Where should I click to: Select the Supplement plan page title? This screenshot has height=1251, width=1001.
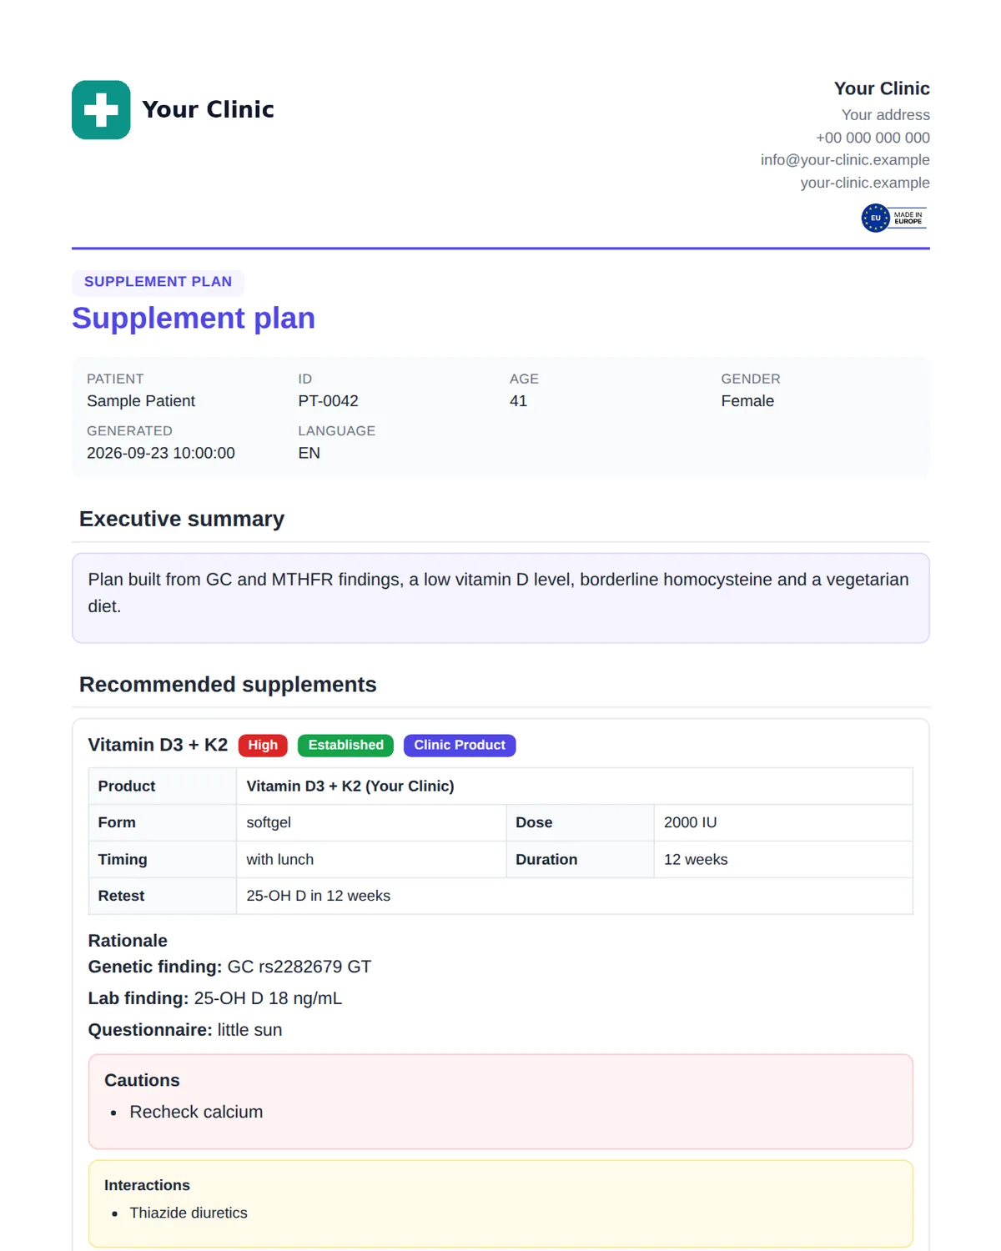coord(194,319)
